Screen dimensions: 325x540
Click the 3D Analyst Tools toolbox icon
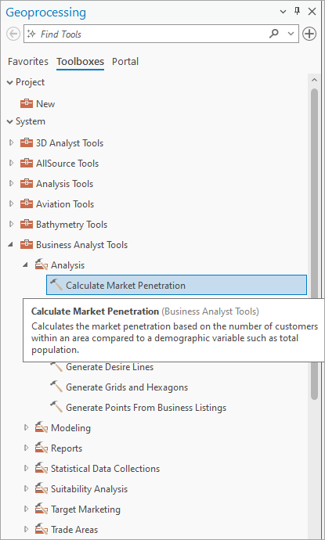click(x=27, y=142)
